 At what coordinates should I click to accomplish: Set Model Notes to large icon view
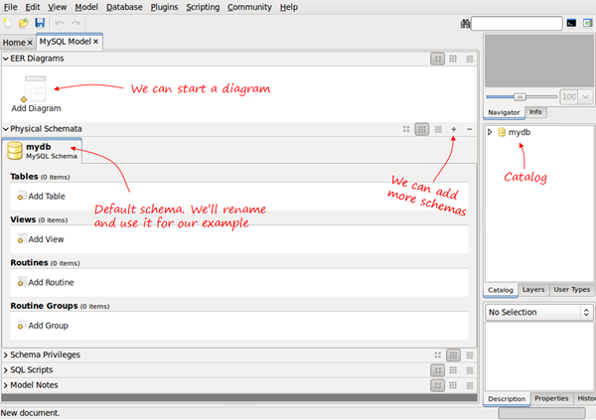pyautogui.click(x=437, y=385)
